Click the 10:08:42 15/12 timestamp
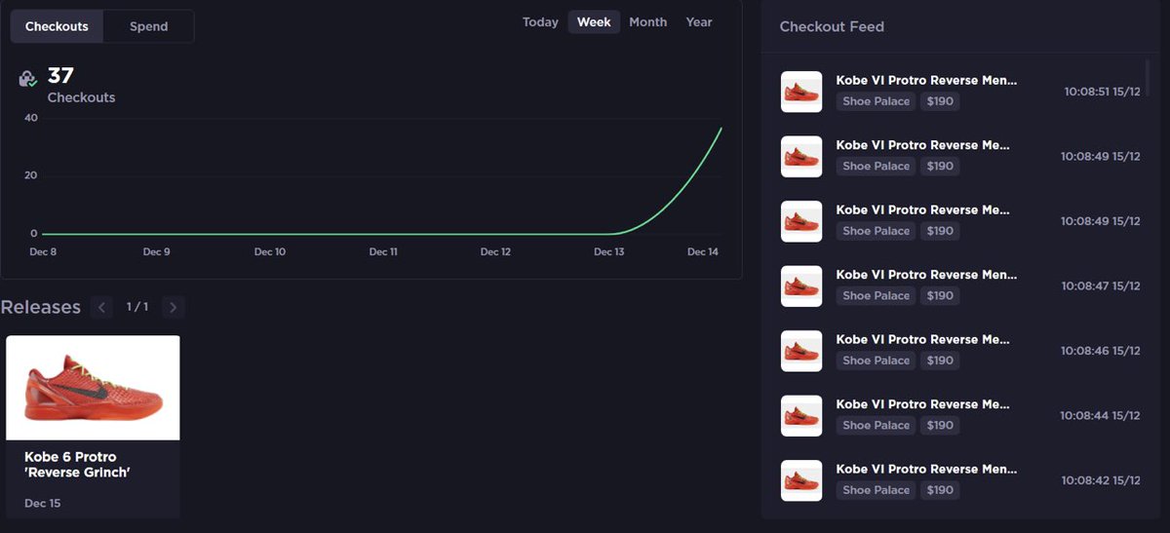This screenshot has width=1170, height=533. [1101, 480]
